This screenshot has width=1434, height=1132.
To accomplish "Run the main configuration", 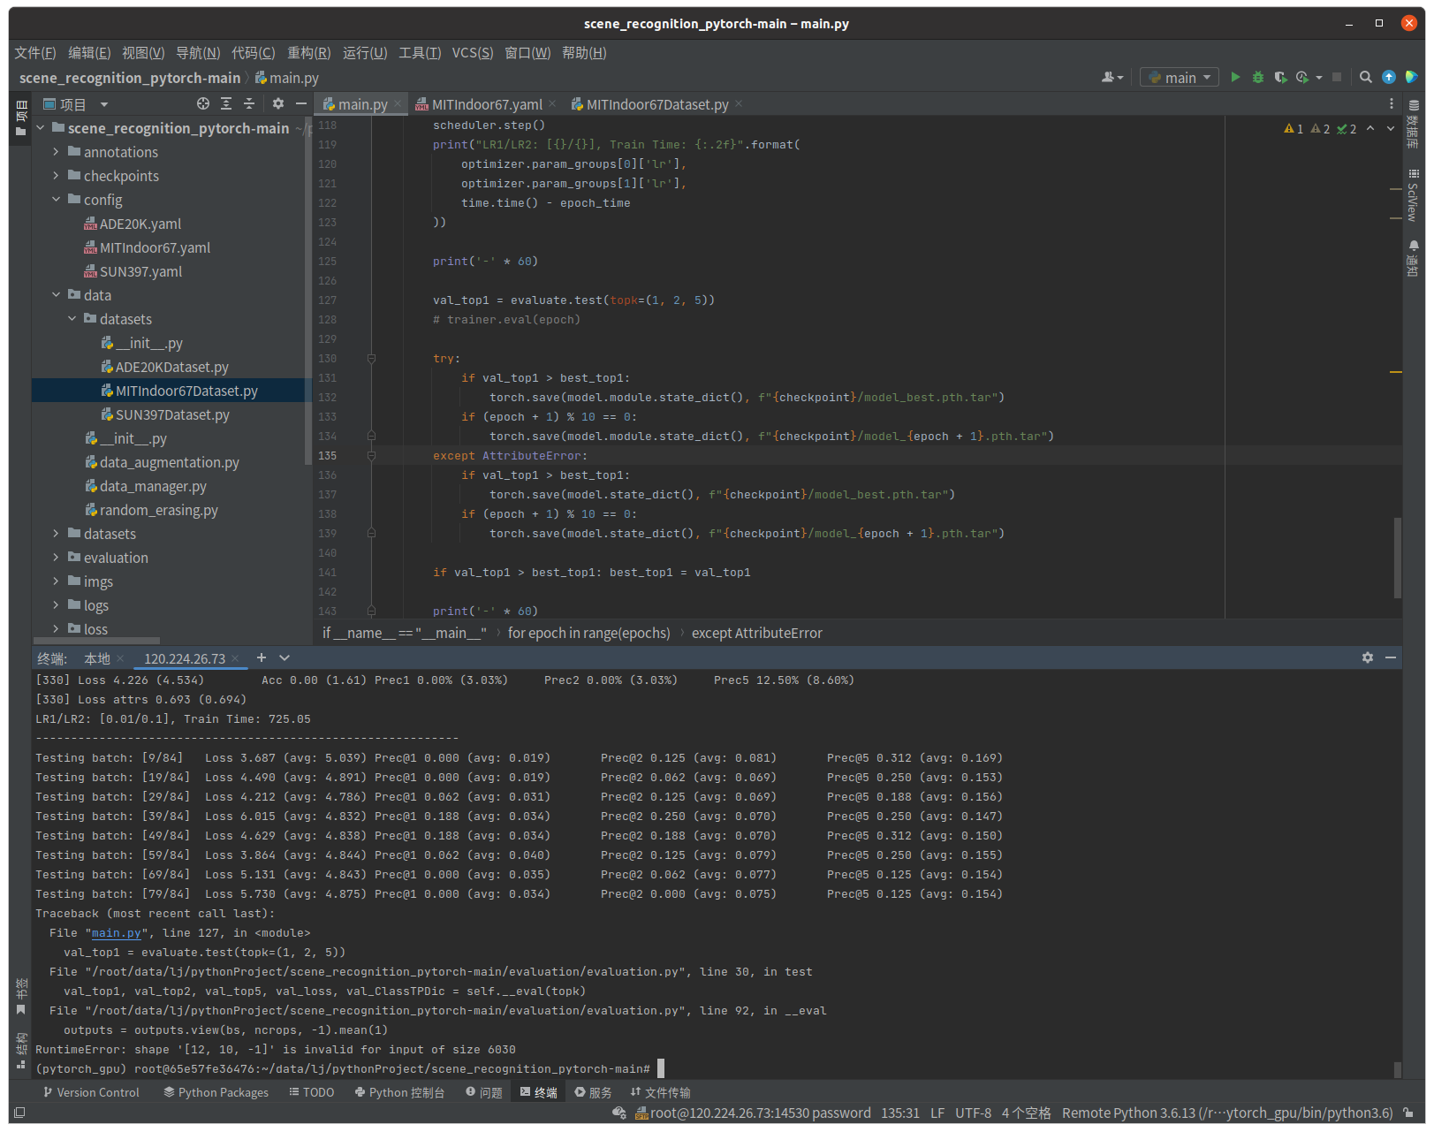I will coord(1235,77).
